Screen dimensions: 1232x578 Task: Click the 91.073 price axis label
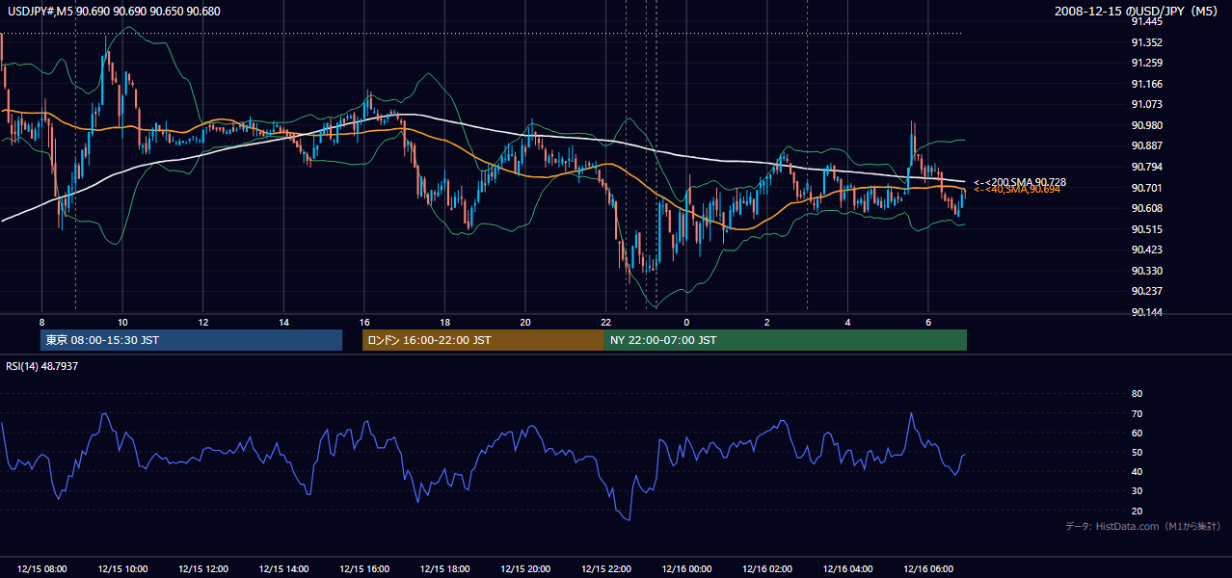pyautogui.click(x=1146, y=105)
